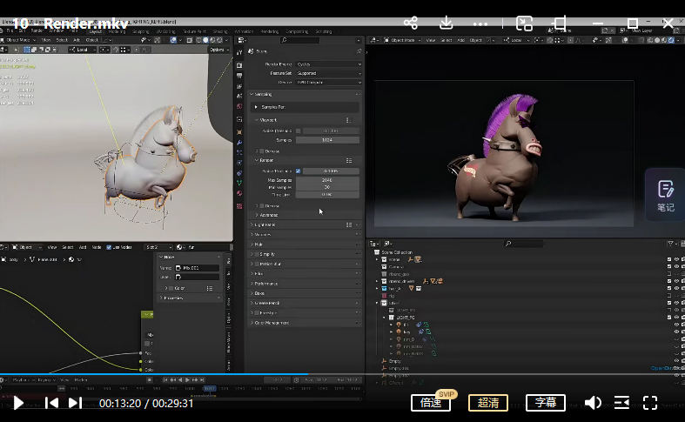685x422 pixels.
Task: Skip to the next video
Action: pos(75,403)
